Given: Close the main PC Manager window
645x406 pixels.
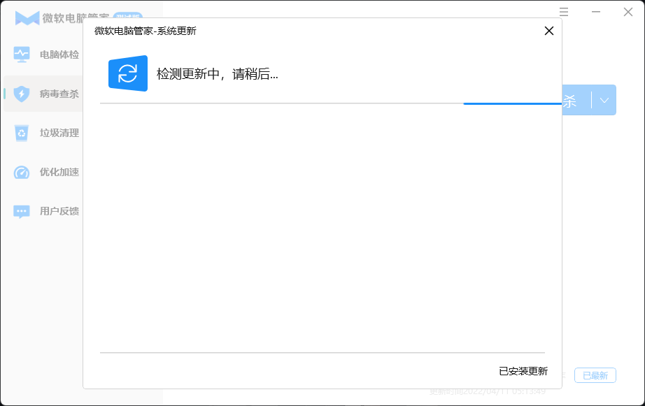Looking at the screenshot, I should coord(628,12).
